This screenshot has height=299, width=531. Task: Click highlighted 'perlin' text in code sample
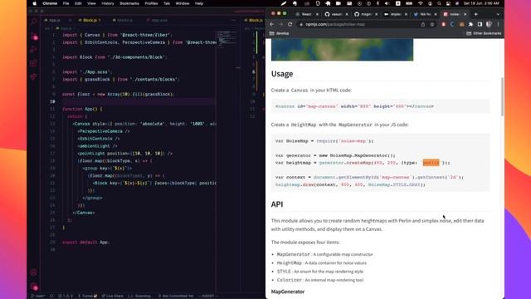point(431,163)
